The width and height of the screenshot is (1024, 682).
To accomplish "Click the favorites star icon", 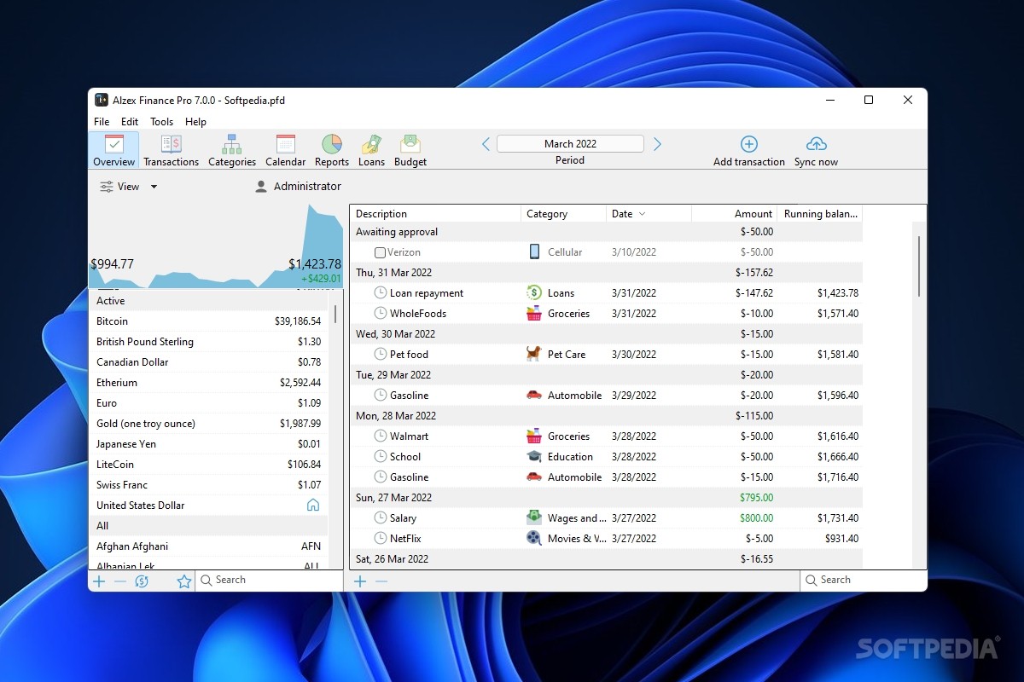I will click(183, 581).
